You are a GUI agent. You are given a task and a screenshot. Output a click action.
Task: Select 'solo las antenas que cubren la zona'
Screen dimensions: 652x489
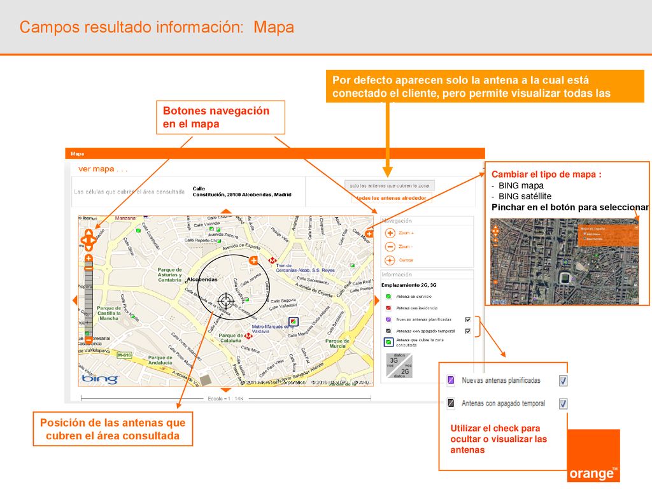(x=389, y=185)
